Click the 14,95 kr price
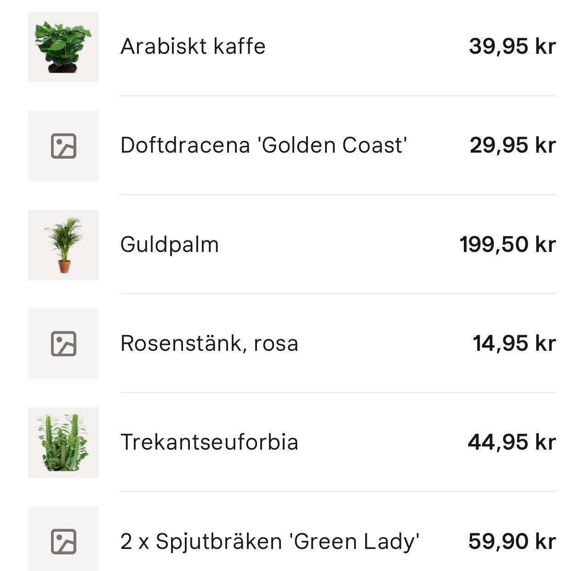The width and height of the screenshot is (571, 571). pyautogui.click(x=514, y=343)
